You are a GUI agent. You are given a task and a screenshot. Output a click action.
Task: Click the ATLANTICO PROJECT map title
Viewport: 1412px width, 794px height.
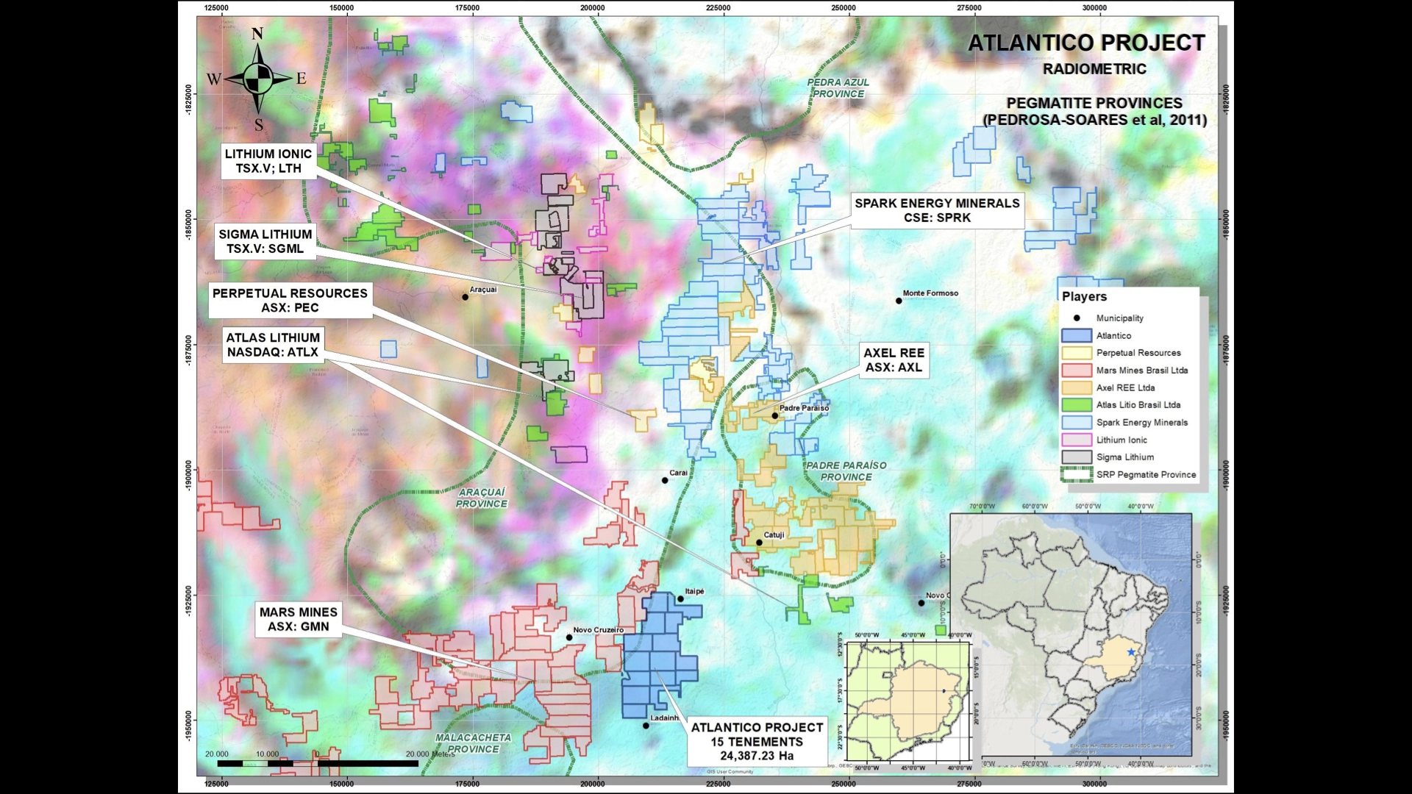pyautogui.click(x=1086, y=43)
